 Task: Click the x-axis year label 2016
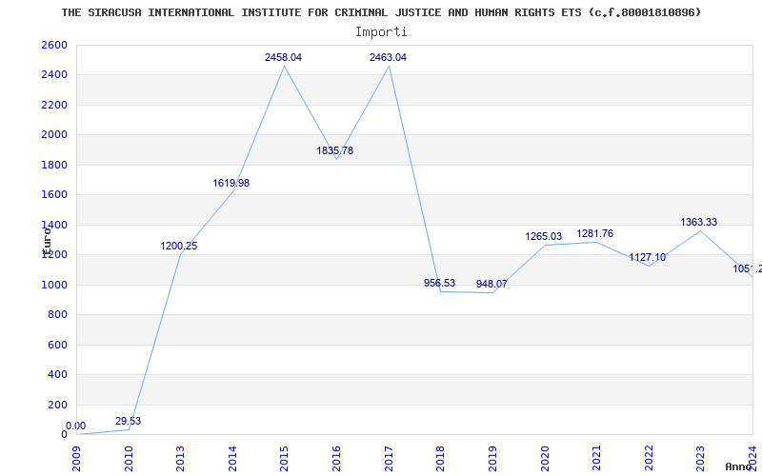point(337,458)
